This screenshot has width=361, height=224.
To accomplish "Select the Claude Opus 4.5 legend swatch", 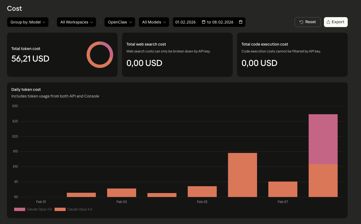I will coord(60,209).
